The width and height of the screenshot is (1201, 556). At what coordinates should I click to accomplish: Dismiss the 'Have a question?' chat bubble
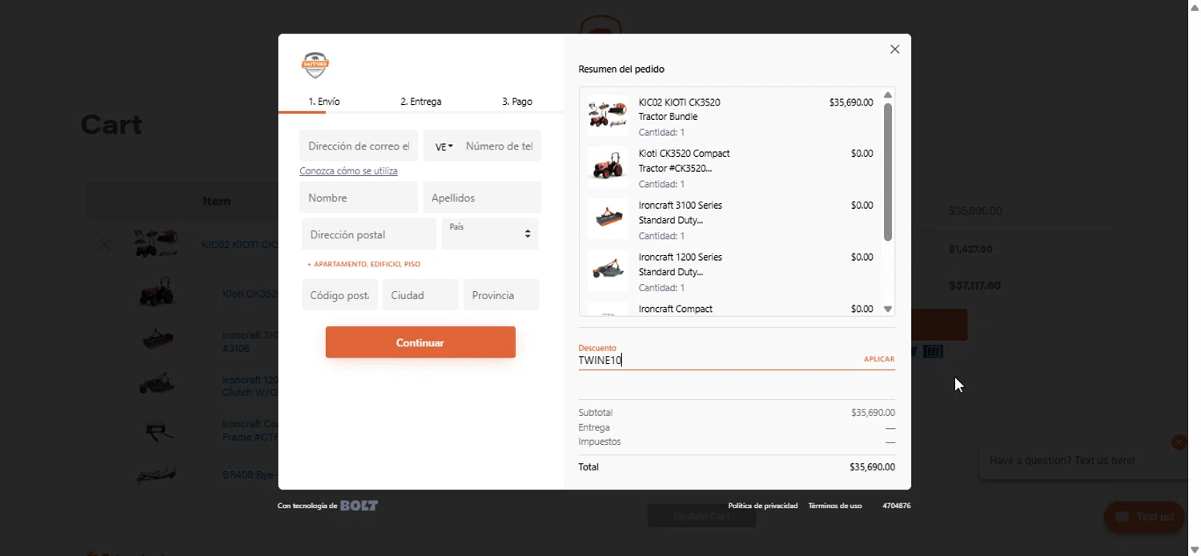(1178, 442)
